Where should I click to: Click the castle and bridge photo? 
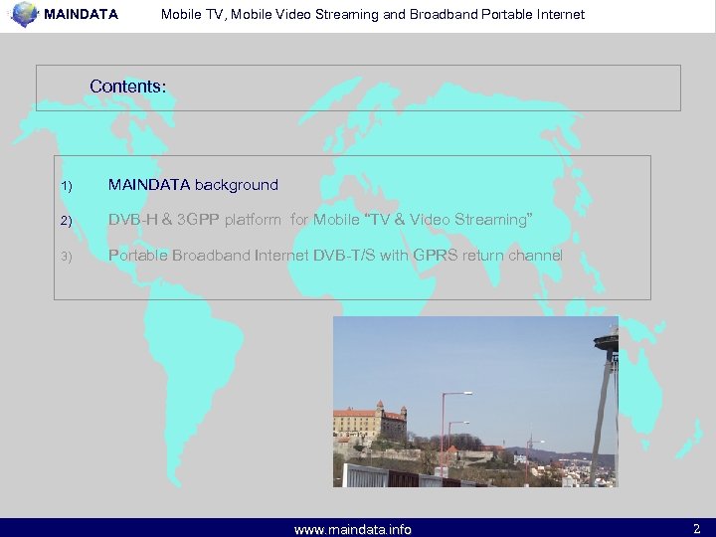click(x=475, y=402)
